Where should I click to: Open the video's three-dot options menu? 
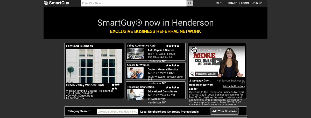[x=239, y=50]
